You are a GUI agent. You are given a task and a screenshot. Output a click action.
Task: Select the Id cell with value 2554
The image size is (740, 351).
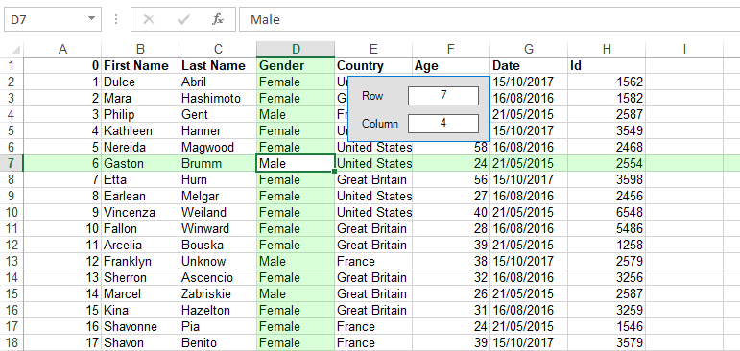(x=607, y=163)
